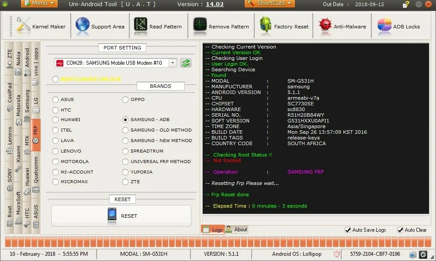Viewport: 436px width, 261px height.
Task: Open the ZTE side tab
Action: 10,59
